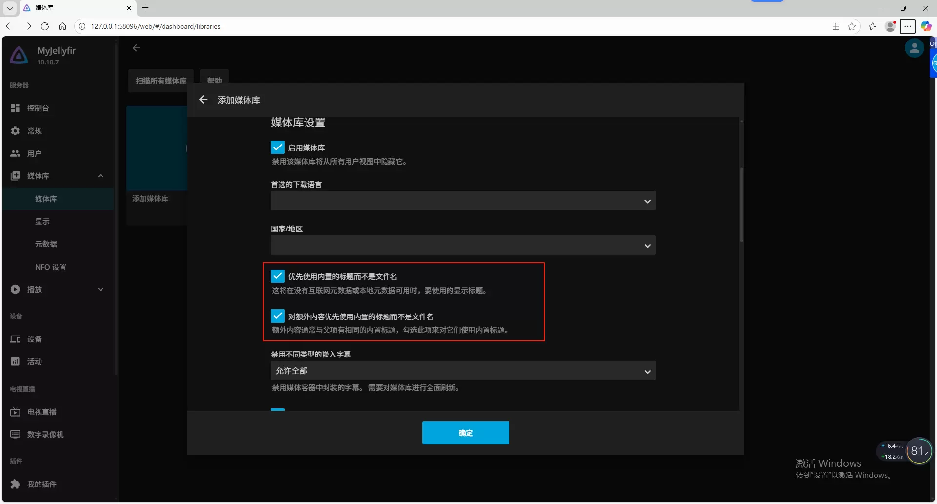Click the back arrow in 添加媒体库 dialog
Viewport: 937px width, 504px height.
coord(204,100)
